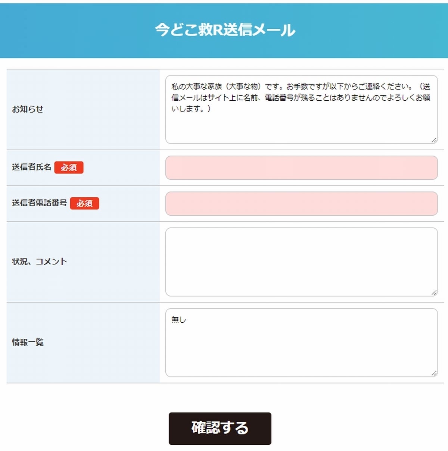Viewport: 448px width, 451px height.
Task: Click the 今どこ救R送信メール header title
Action: [x=225, y=30]
